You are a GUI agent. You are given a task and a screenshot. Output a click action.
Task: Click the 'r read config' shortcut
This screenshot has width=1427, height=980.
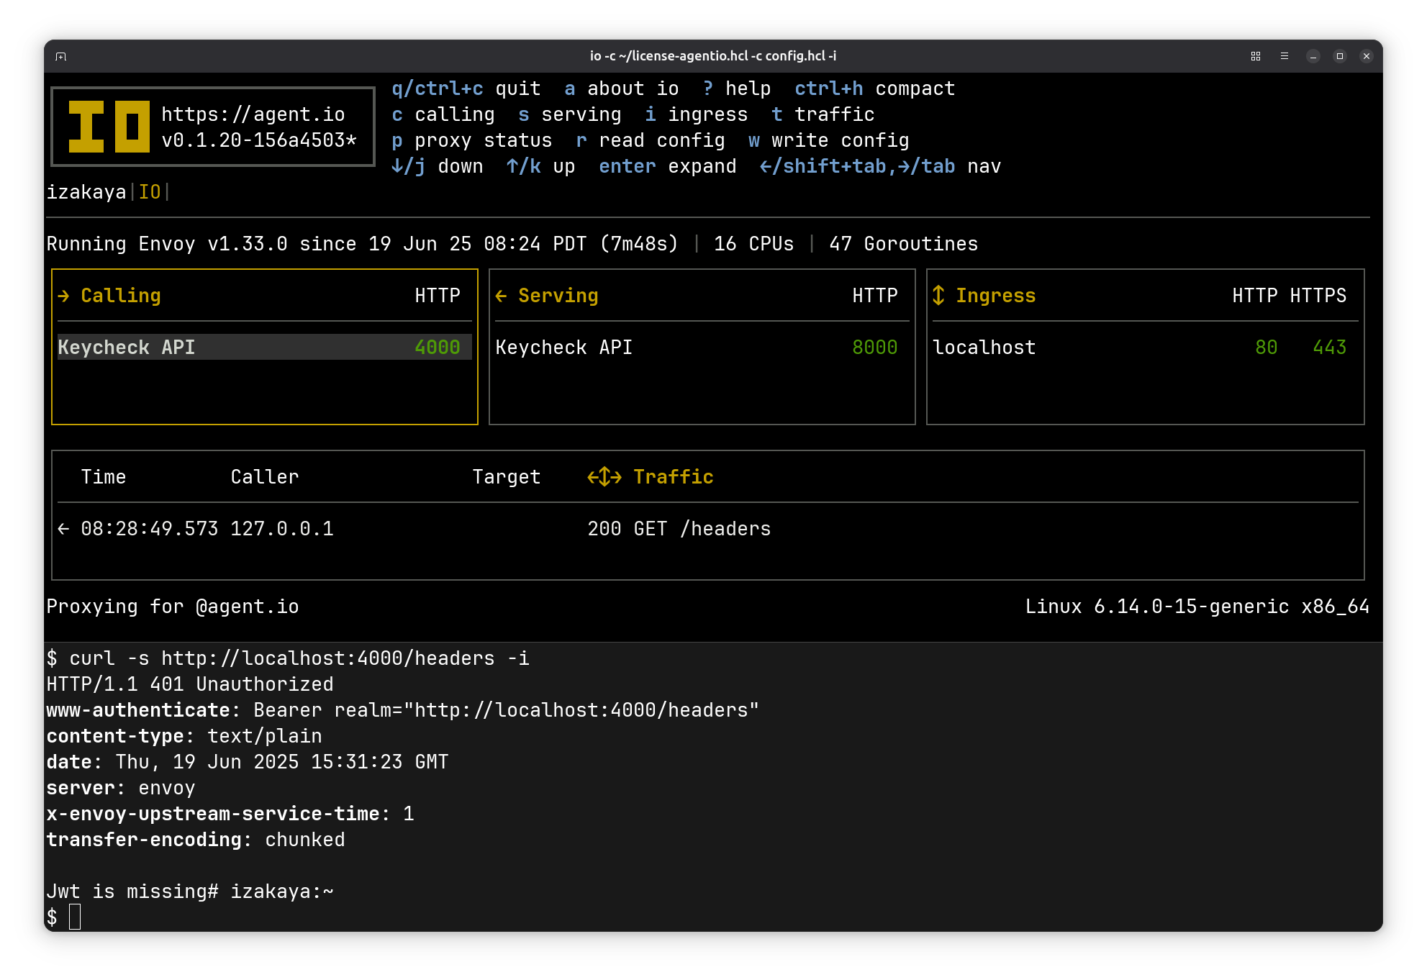pos(651,140)
